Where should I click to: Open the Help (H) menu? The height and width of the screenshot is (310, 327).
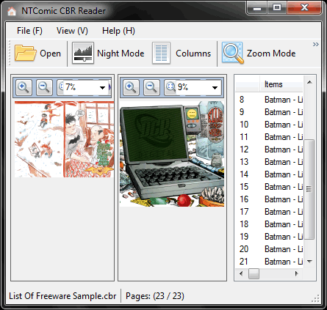click(x=118, y=31)
